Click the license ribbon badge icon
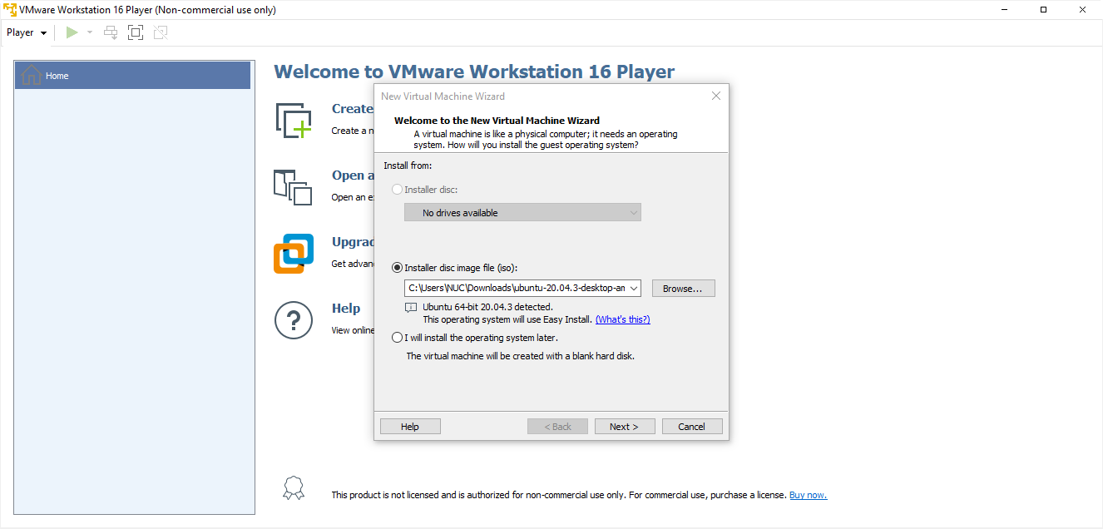The width and height of the screenshot is (1103, 529). pos(294,487)
